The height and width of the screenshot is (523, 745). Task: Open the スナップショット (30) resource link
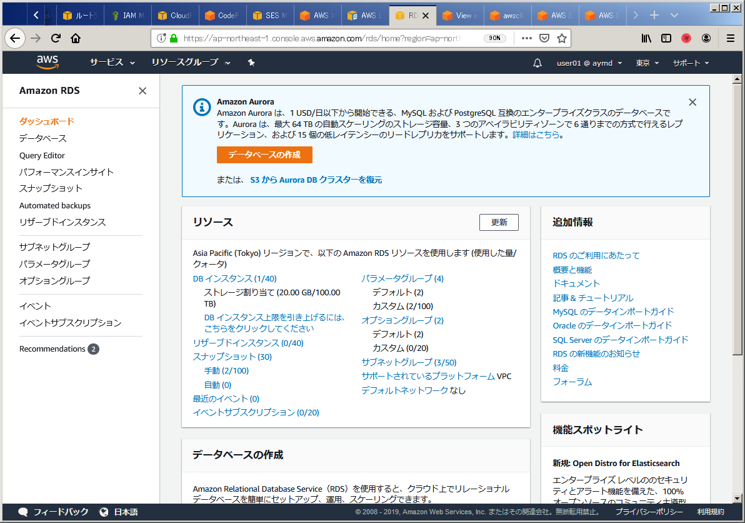(x=232, y=357)
